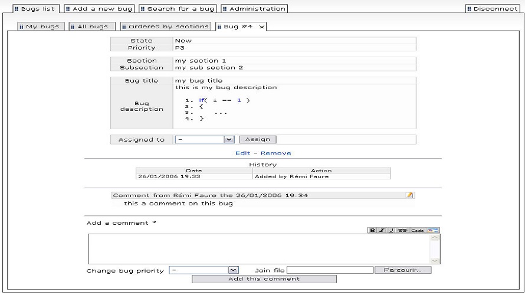Viewport: 525px width, 295px height.
Task: Click the Remove link
Action: 276,153
